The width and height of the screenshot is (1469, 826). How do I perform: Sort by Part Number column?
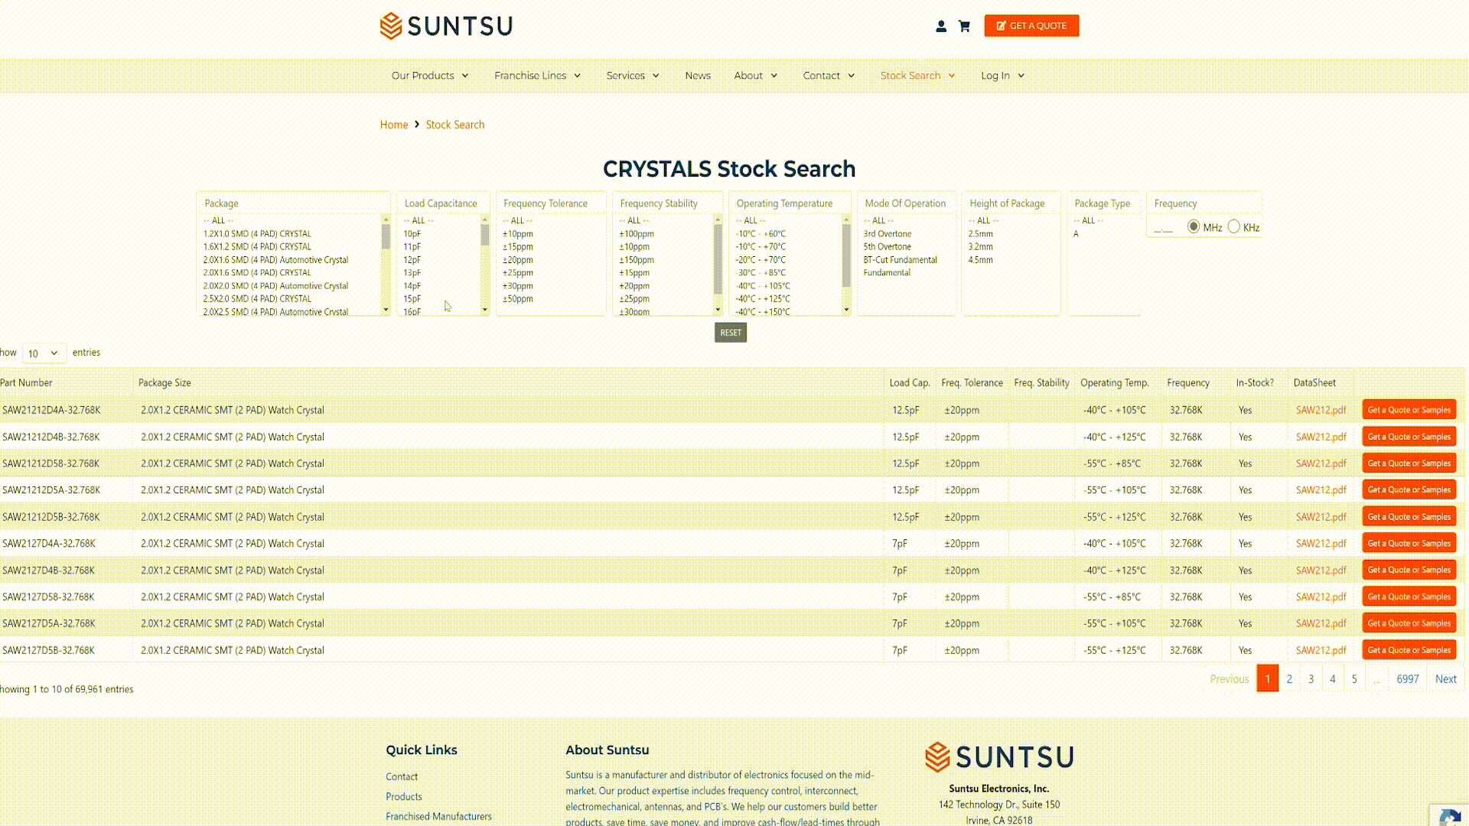[27, 383]
